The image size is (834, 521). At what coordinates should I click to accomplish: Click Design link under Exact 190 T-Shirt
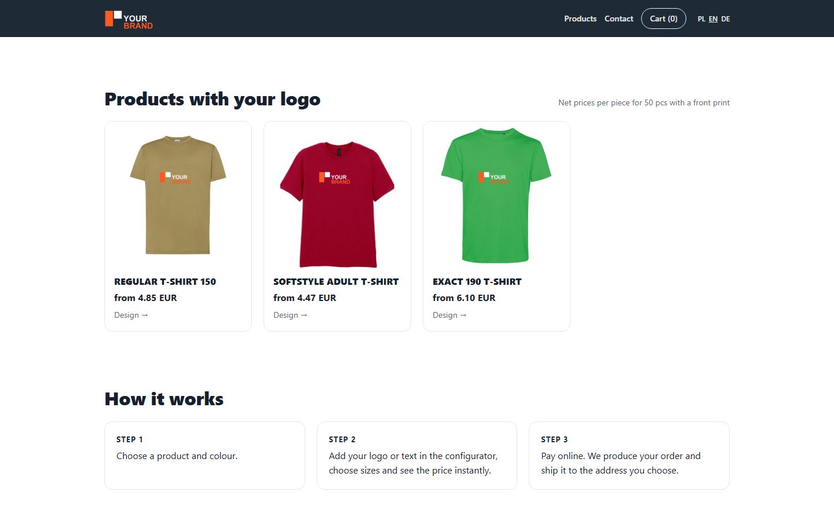[449, 315]
